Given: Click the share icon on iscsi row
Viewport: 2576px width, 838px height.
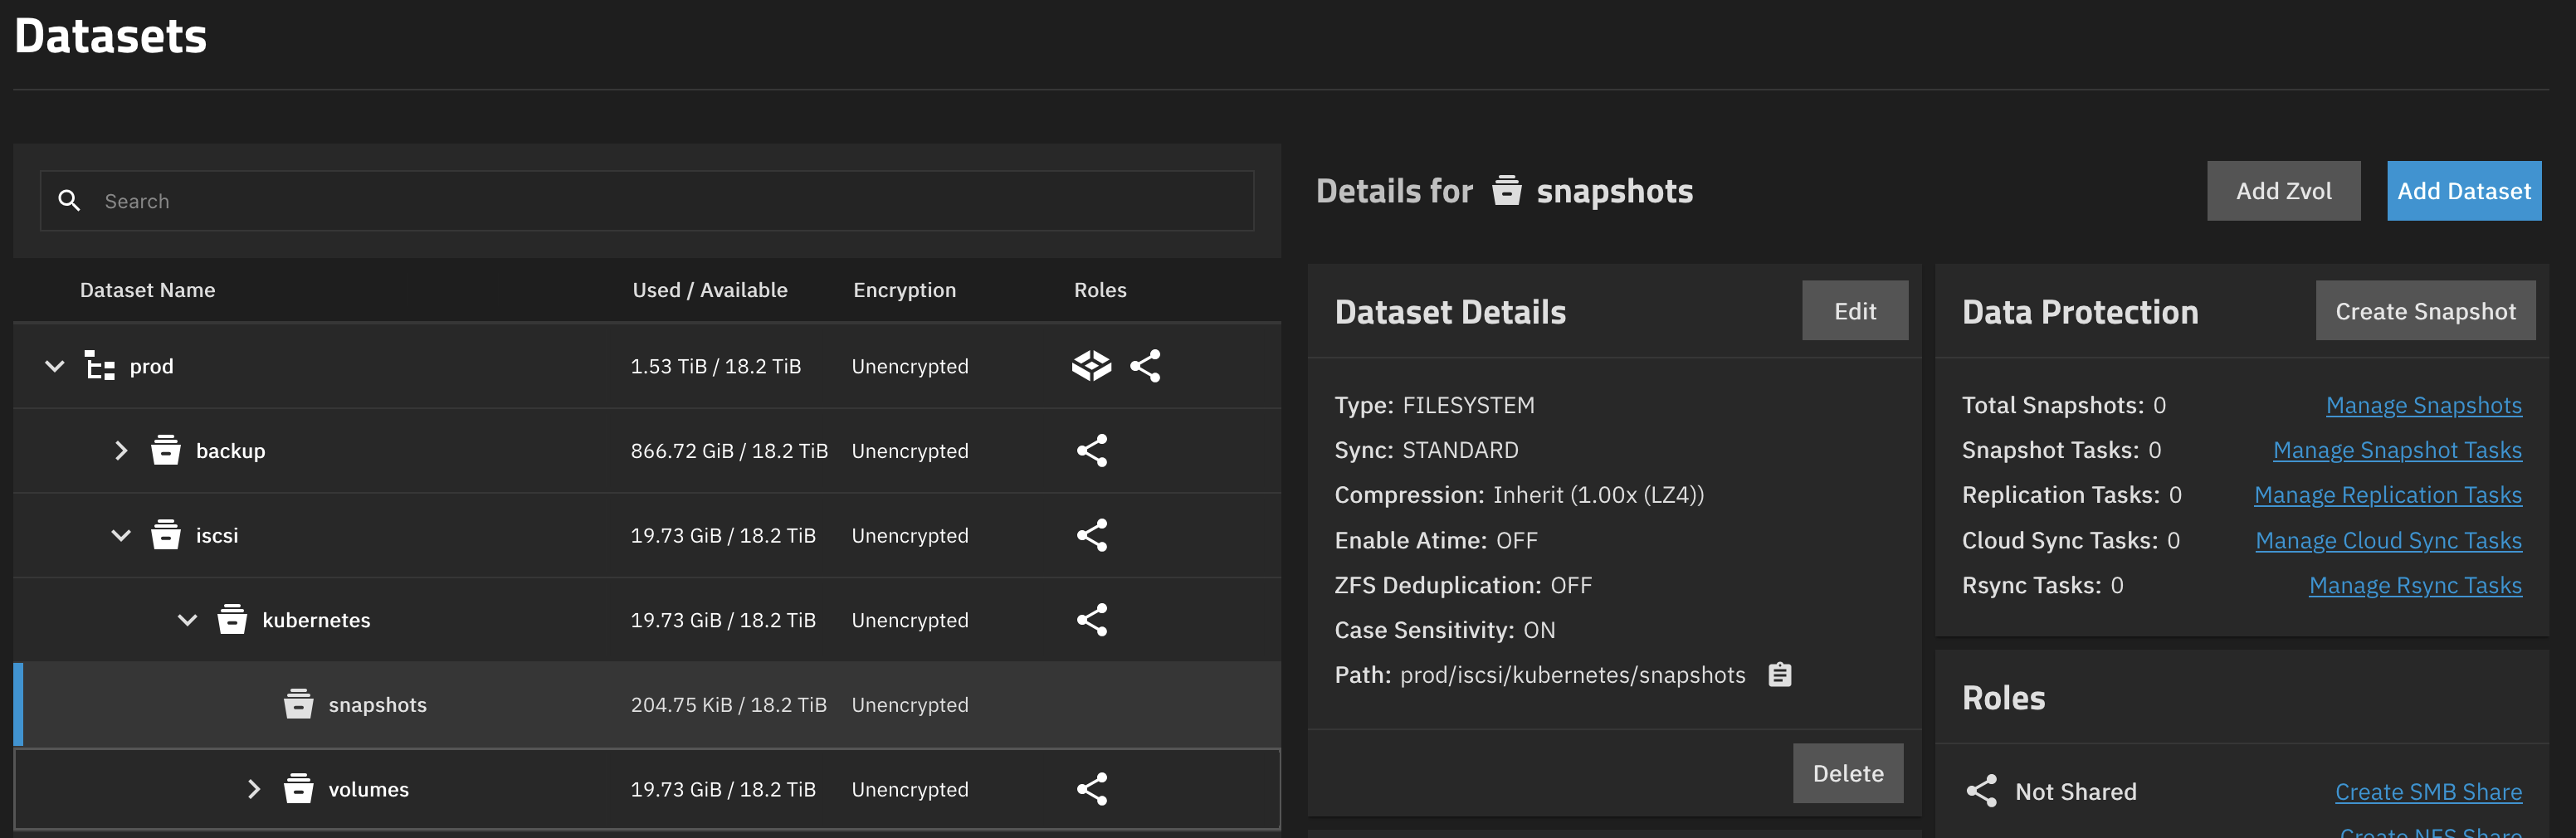Looking at the screenshot, I should pos(1091,536).
